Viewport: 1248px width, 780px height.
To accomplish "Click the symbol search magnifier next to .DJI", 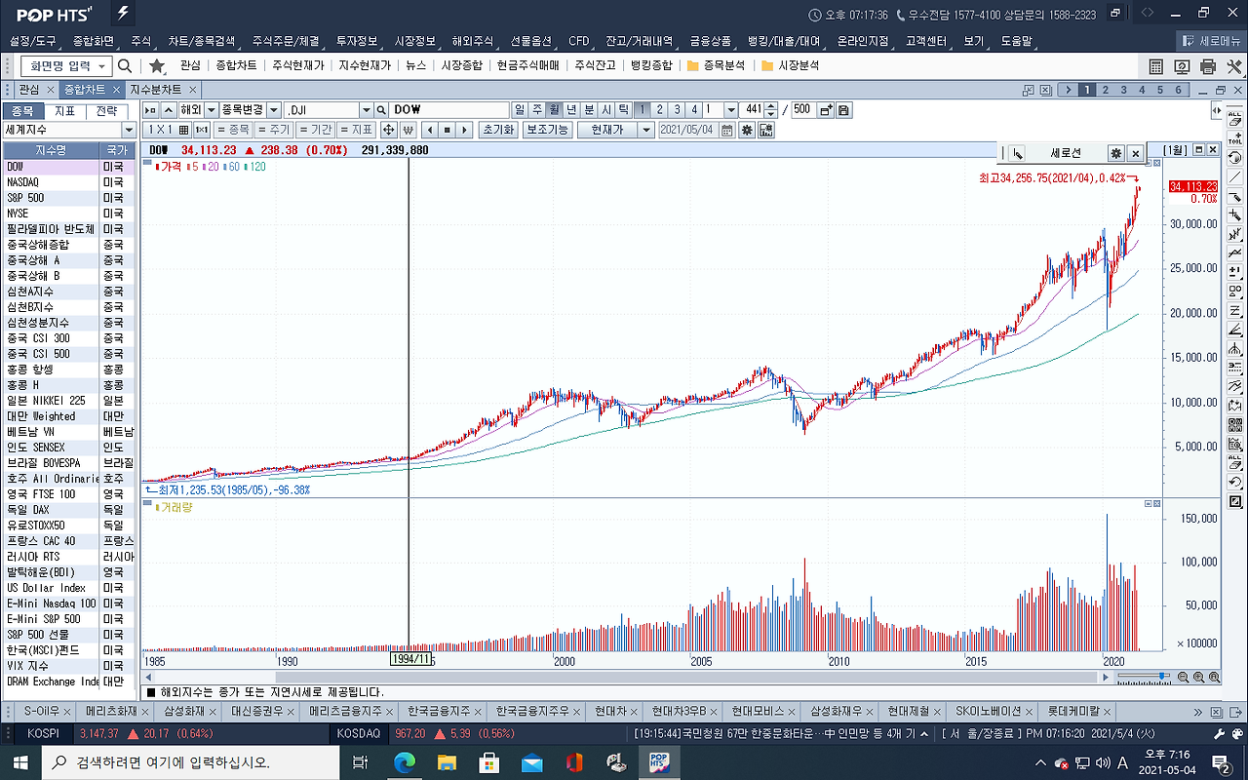I will point(382,110).
